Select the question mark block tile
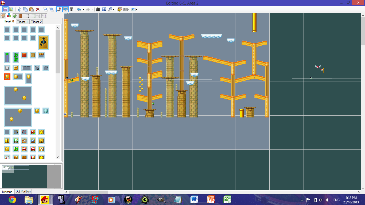The width and height of the screenshot is (365, 205). point(41,149)
